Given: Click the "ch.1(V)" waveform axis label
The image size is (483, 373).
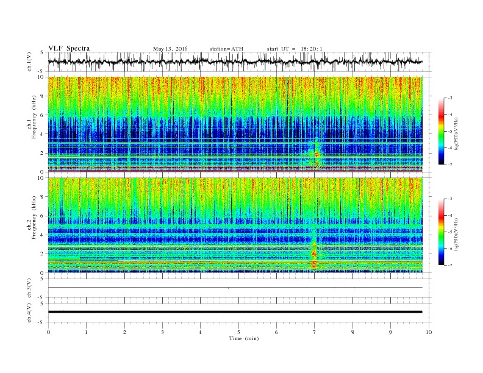Looking at the screenshot, I should point(29,62).
